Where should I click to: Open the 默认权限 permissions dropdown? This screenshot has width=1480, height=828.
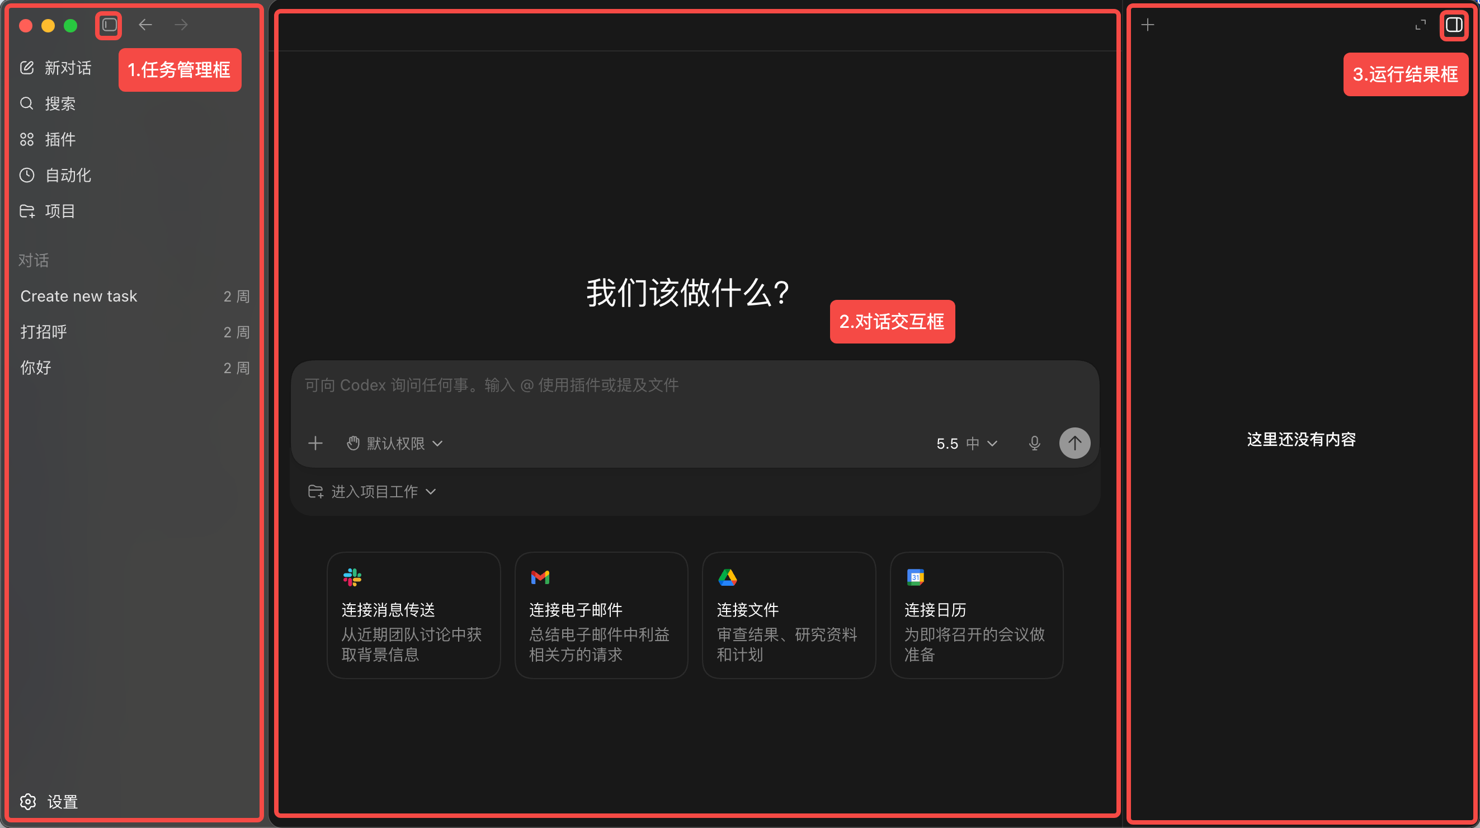coord(395,443)
